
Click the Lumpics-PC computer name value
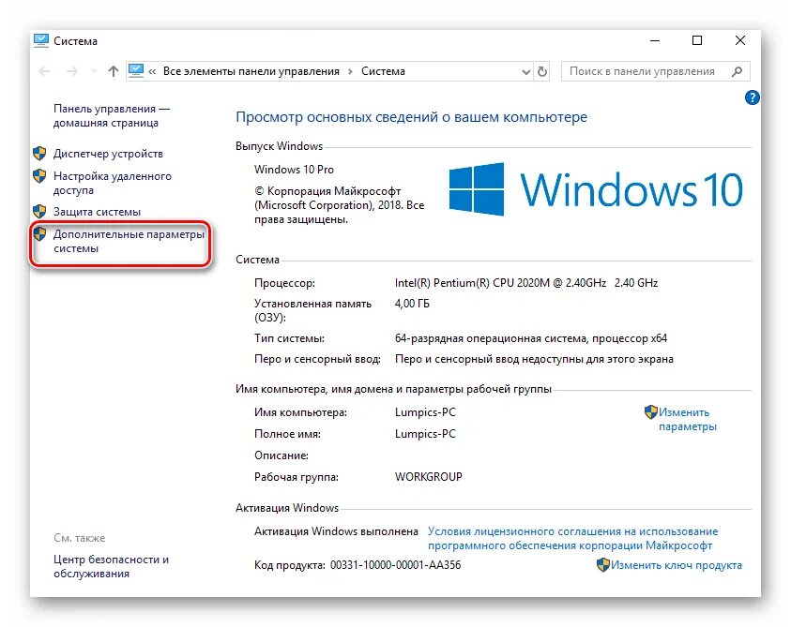[x=425, y=412]
